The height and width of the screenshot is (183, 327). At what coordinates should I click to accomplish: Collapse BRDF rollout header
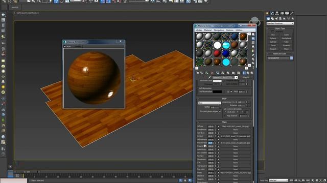coord(224,99)
